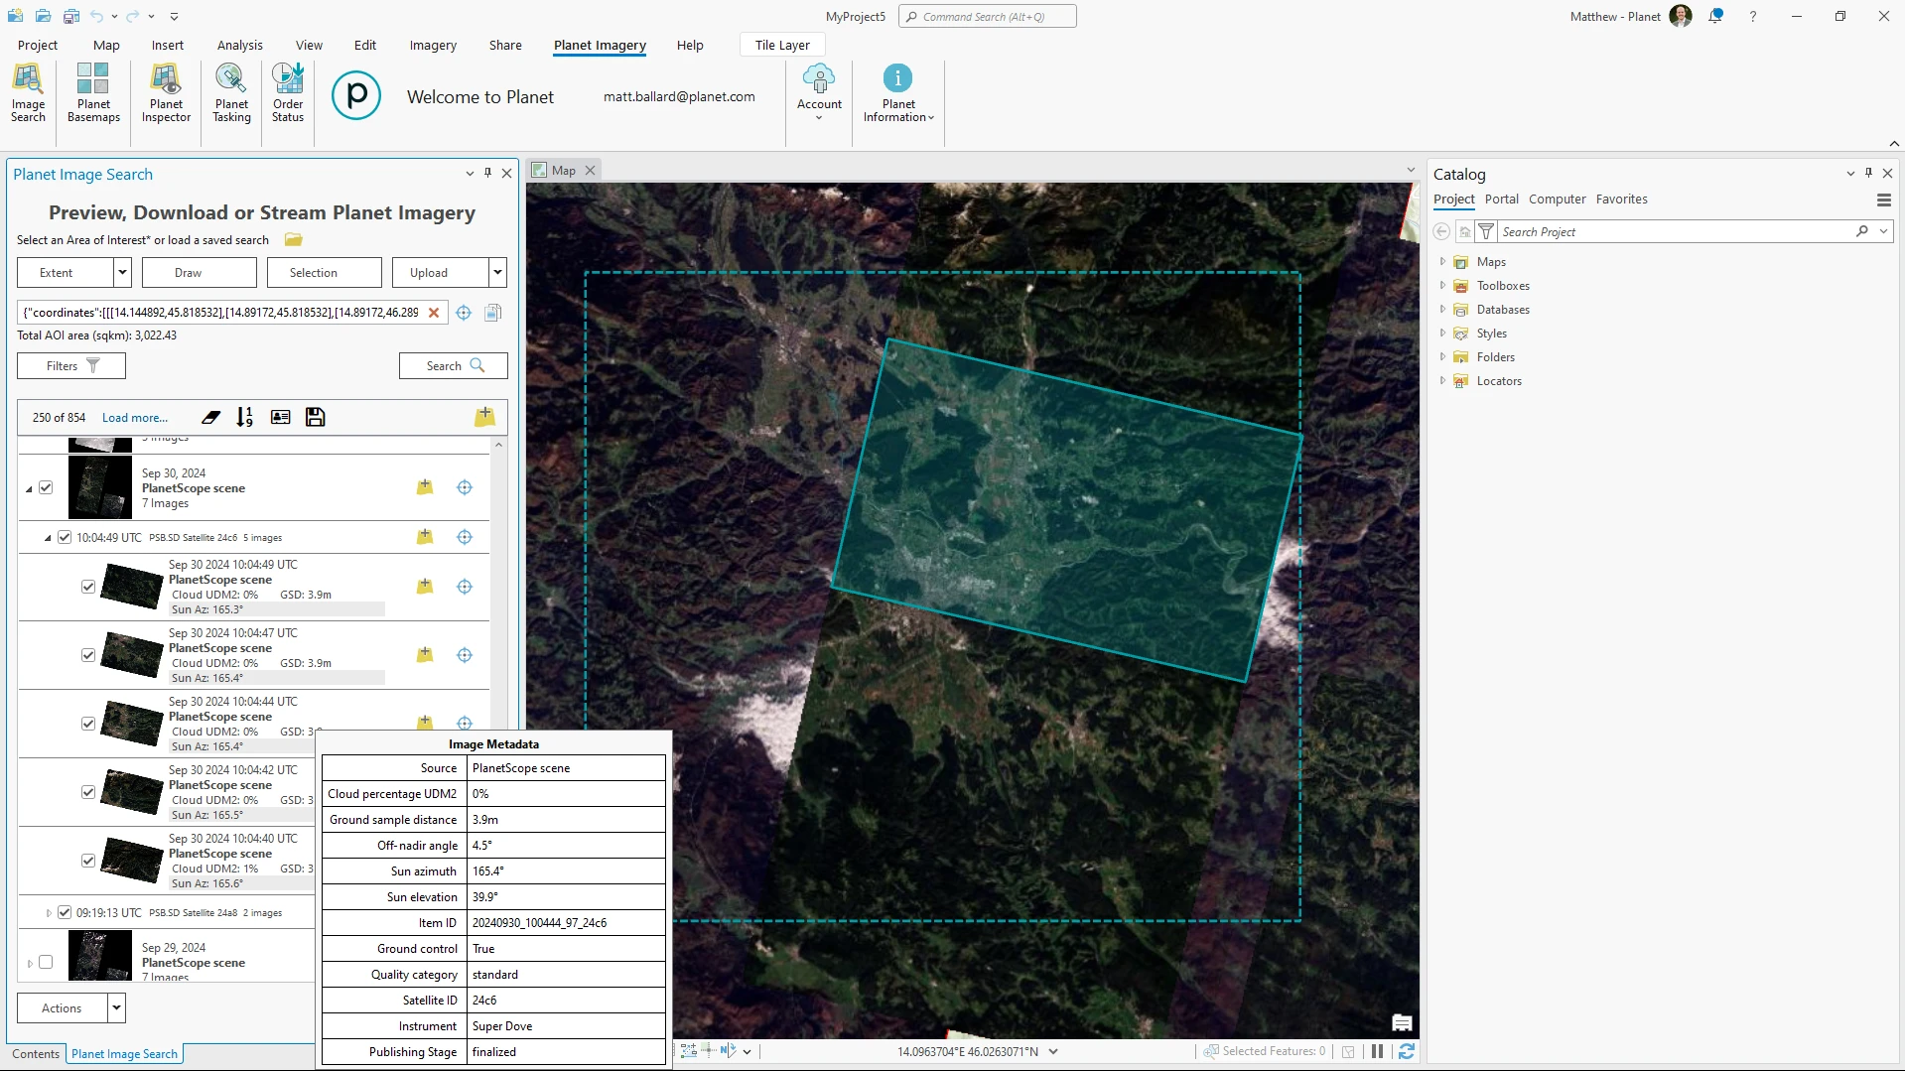Open the Filters button
This screenshot has height=1071, width=1905.
coord(71,365)
